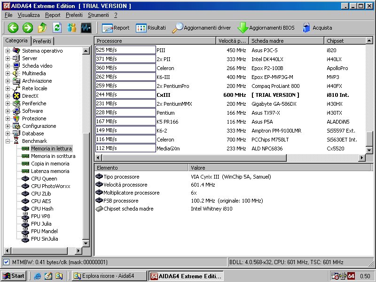Select FPU Mandel benchmark in the tree
The image size is (376, 282).
tap(44, 231)
